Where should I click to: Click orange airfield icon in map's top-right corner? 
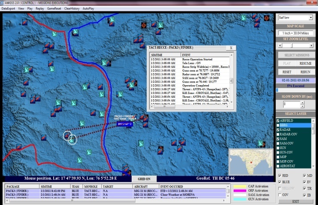click(x=266, y=18)
